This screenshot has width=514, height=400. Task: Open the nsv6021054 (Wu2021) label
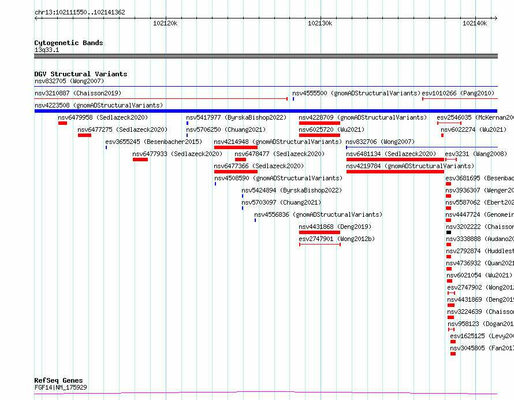pyautogui.click(x=479, y=275)
